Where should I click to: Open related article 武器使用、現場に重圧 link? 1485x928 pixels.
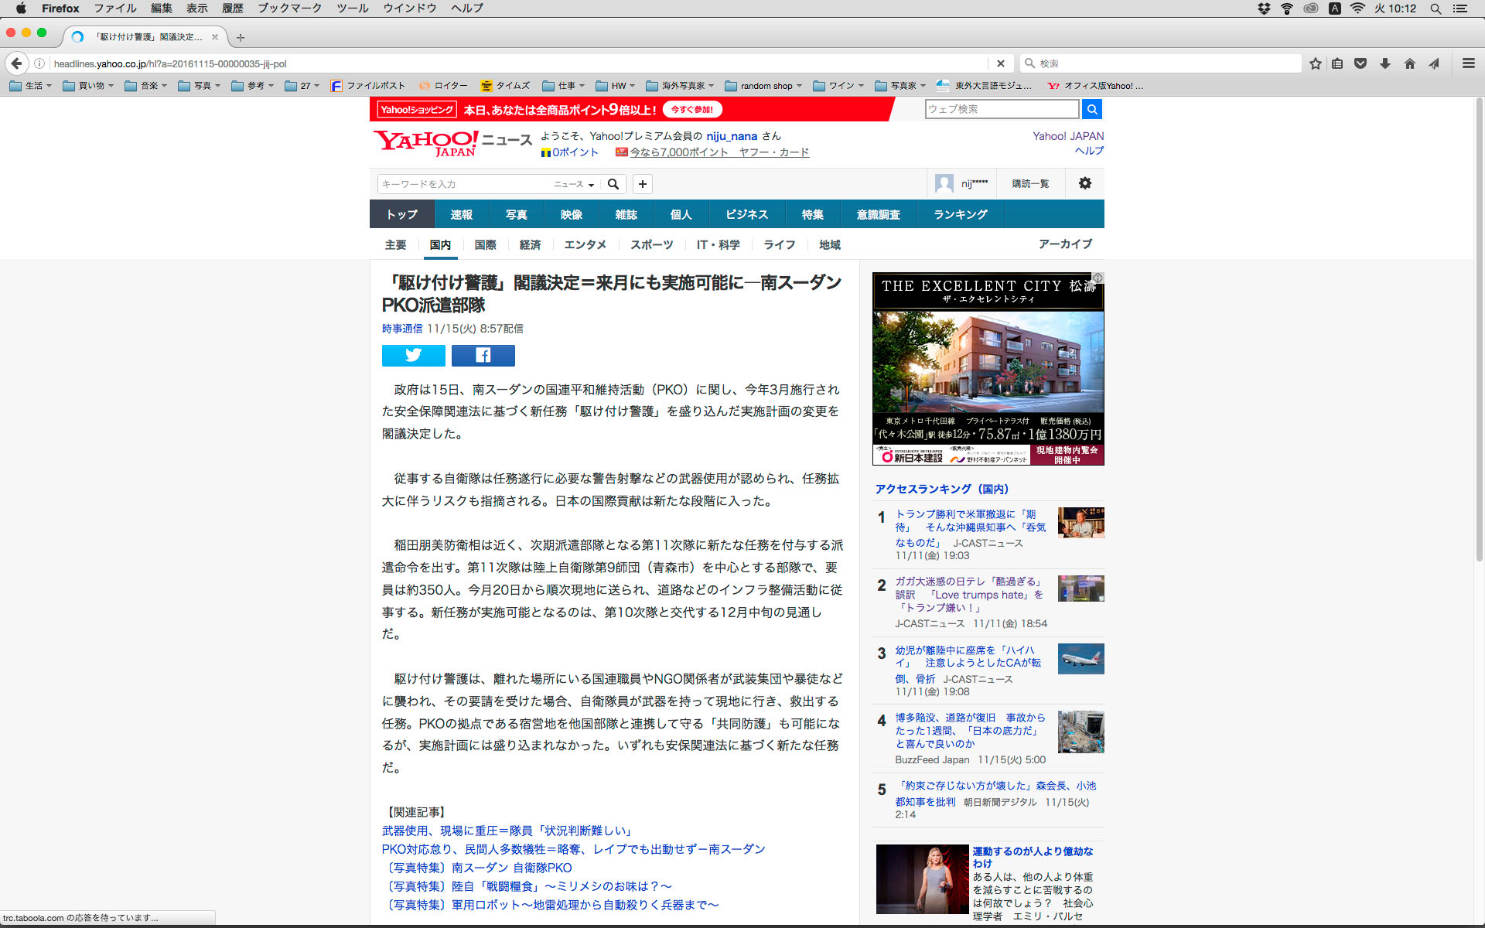[x=507, y=831]
